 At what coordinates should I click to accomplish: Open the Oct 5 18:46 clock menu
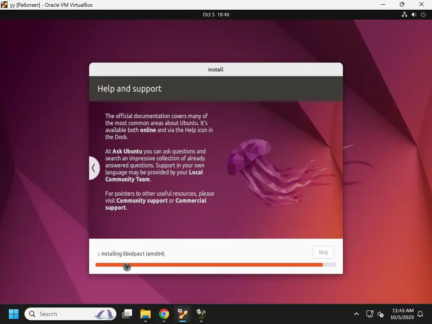tap(216, 15)
